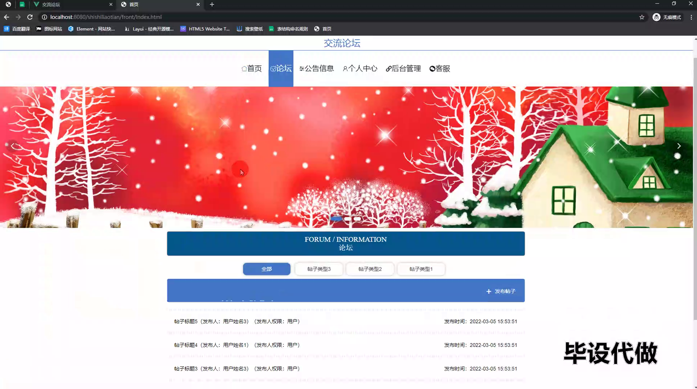Filter posts by 帖子类型1
The width and height of the screenshot is (697, 389).
click(x=421, y=269)
